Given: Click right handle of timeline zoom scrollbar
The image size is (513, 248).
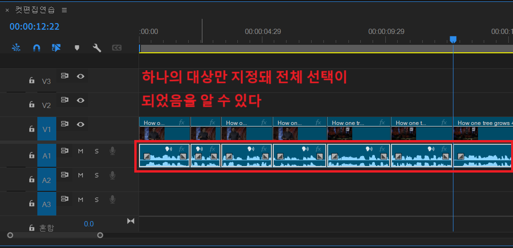Looking at the screenshot, I should [x=100, y=235].
